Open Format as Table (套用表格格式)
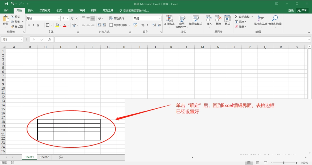The width and height of the screenshot is (312, 165). pos(182,22)
